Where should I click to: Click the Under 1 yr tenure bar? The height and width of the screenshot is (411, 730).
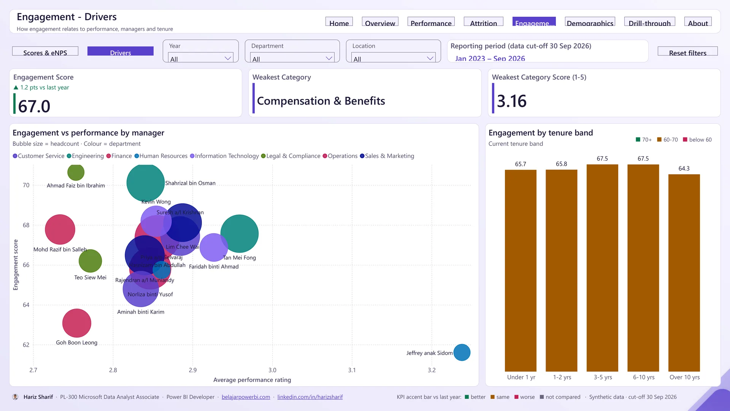(521, 271)
